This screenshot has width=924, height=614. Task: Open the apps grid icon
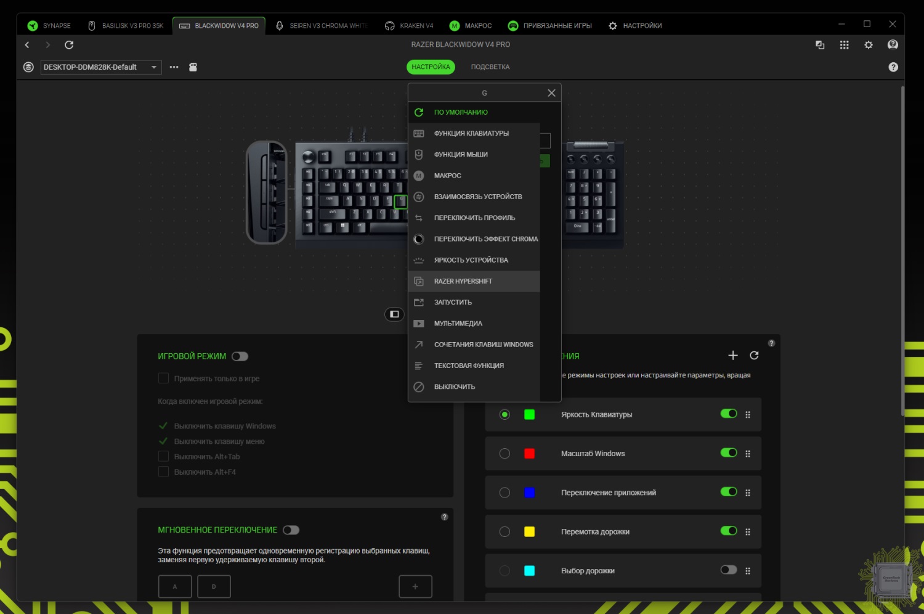pyautogui.click(x=844, y=45)
